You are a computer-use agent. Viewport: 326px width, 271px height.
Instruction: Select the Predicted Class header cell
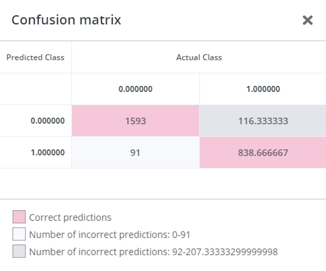coord(36,57)
